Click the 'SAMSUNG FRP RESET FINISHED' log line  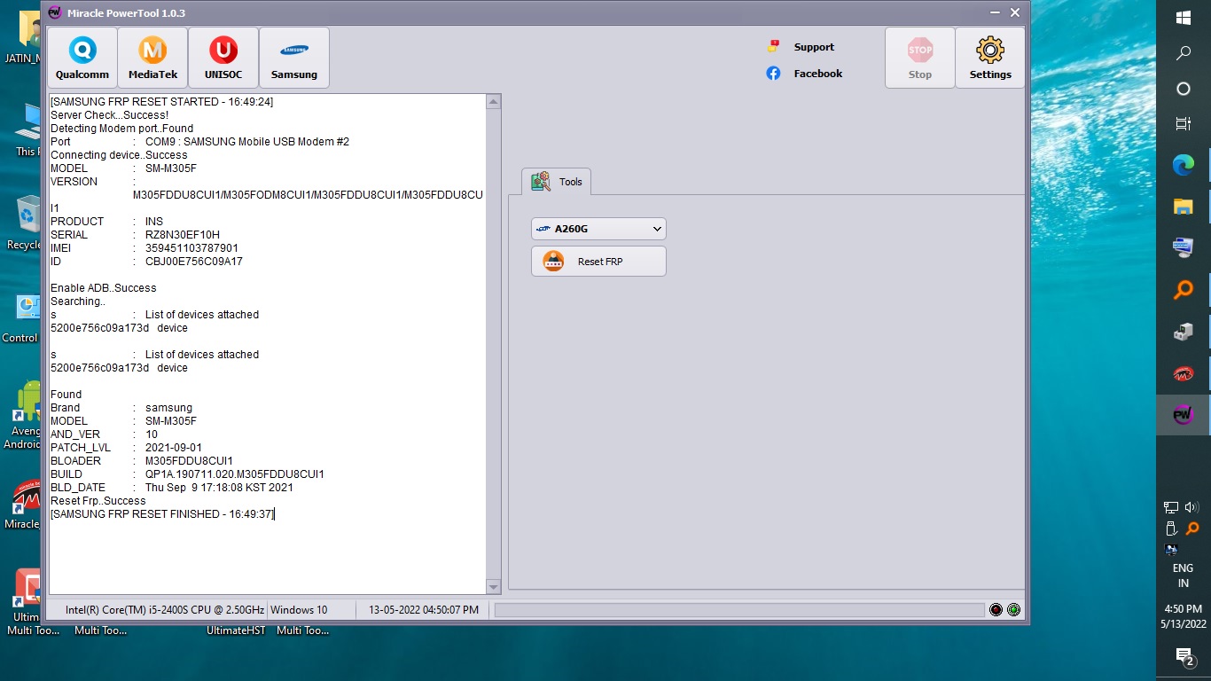[x=162, y=514]
